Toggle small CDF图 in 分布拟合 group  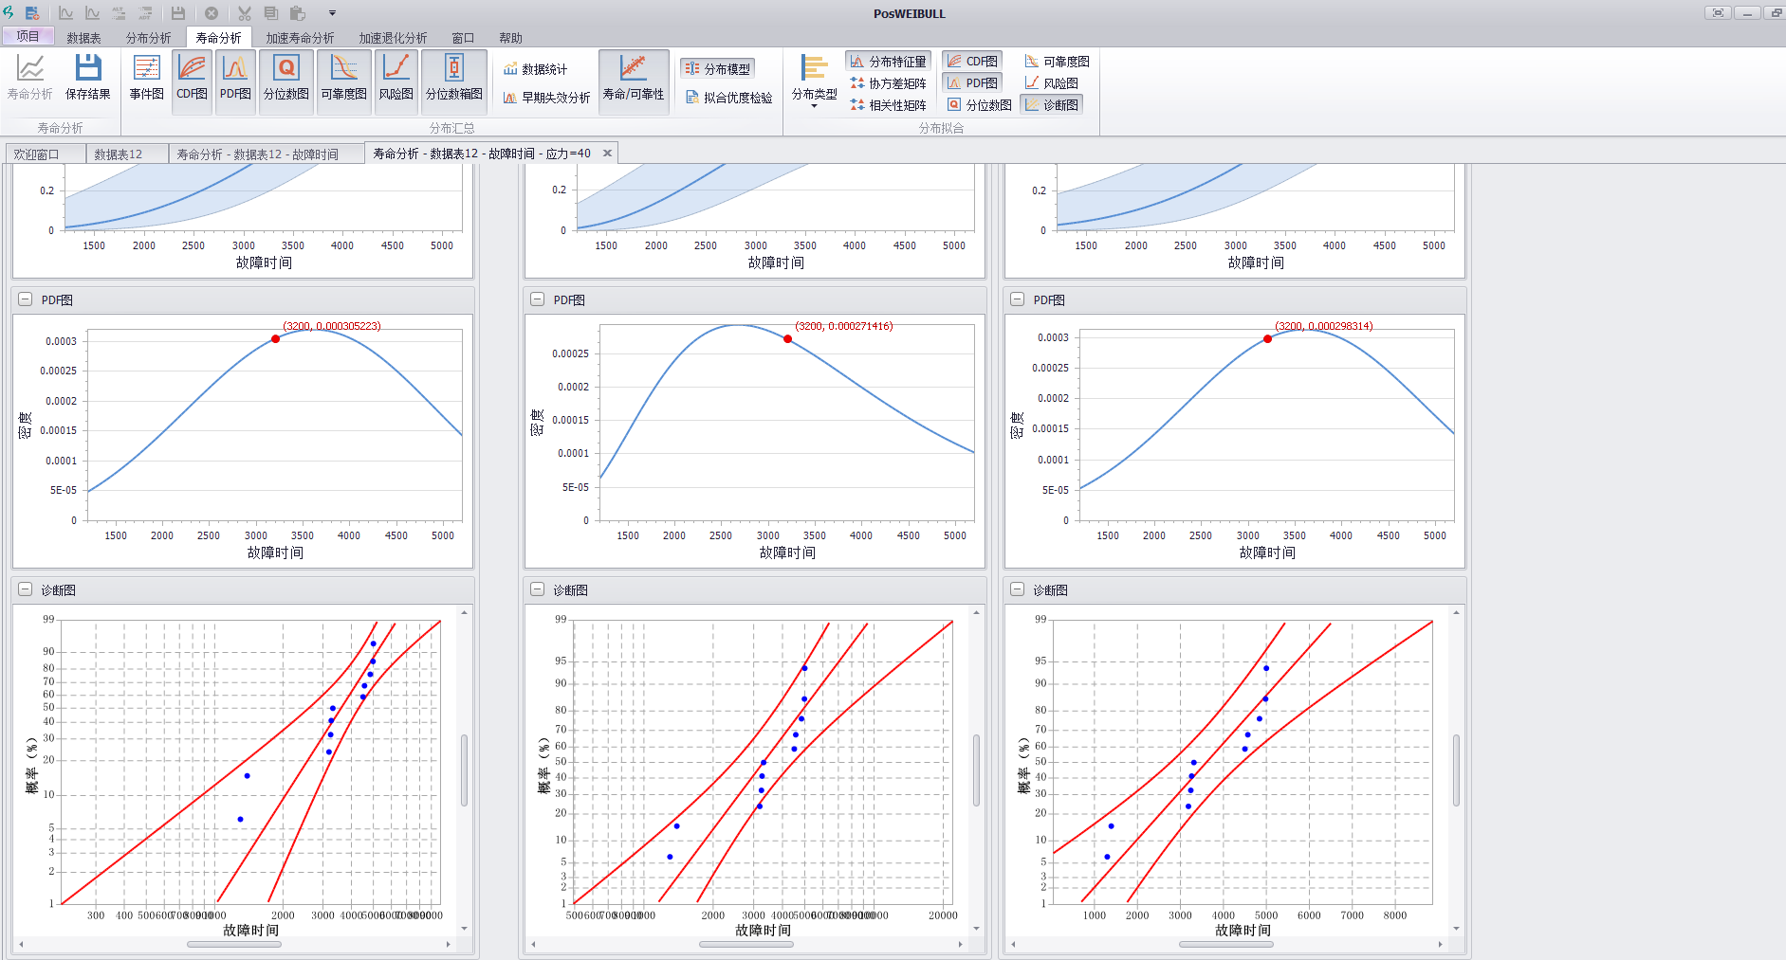click(x=972, y=62)
